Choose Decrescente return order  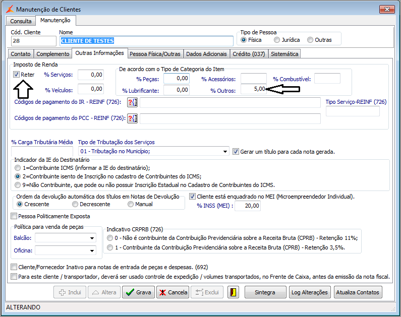(75, 204)
